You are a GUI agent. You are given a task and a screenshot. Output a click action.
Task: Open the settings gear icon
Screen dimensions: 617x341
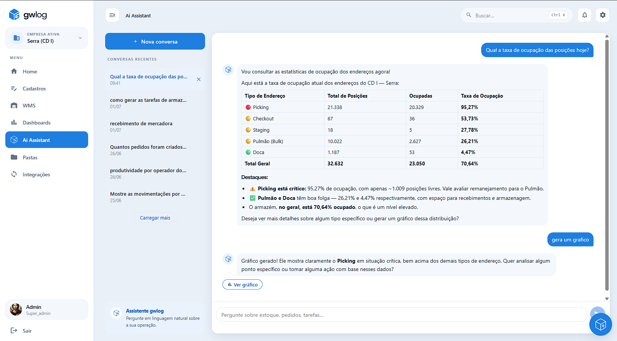tap(603, 15)
